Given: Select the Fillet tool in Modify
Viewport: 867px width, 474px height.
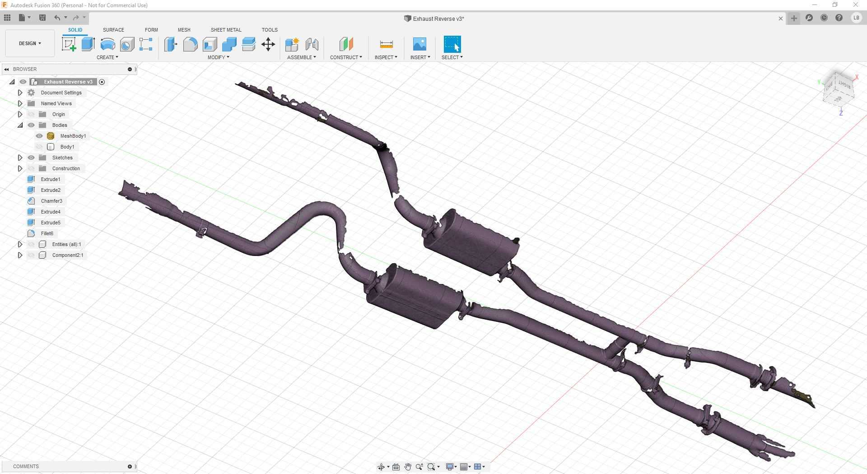Looking at the screenshot, I should pos(190,44).
